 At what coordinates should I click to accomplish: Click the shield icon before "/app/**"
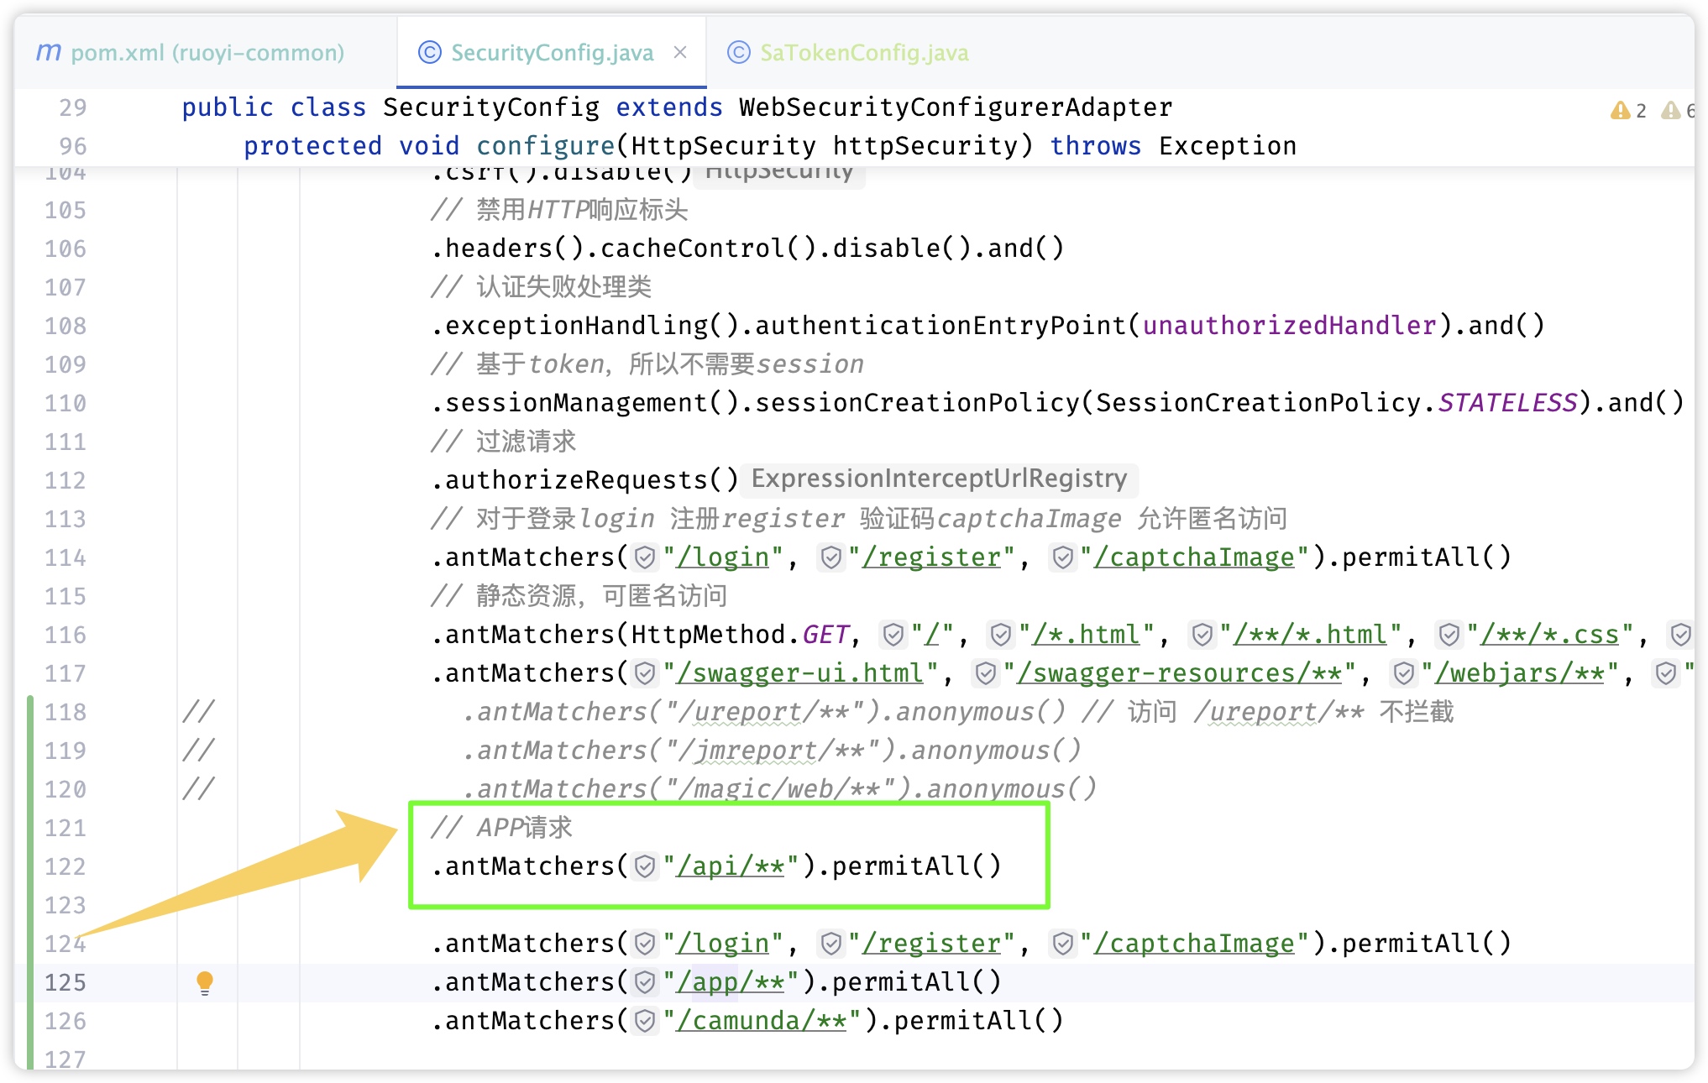[645, 982]
